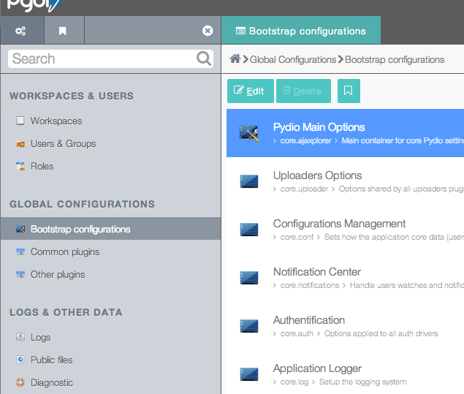Open the settings gears tab in sidebar
Viewport: 464px width, 394px height.
pyautogui.click(x=20, y=31)
